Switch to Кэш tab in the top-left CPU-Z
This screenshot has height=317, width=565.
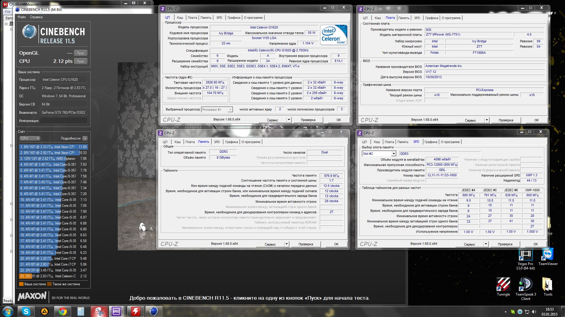180,18
